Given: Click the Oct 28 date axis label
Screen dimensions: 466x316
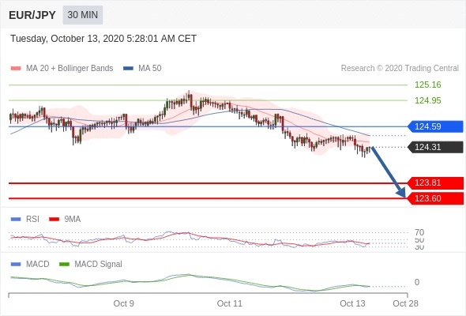Looking at the screenshot, I should point(405,303).
